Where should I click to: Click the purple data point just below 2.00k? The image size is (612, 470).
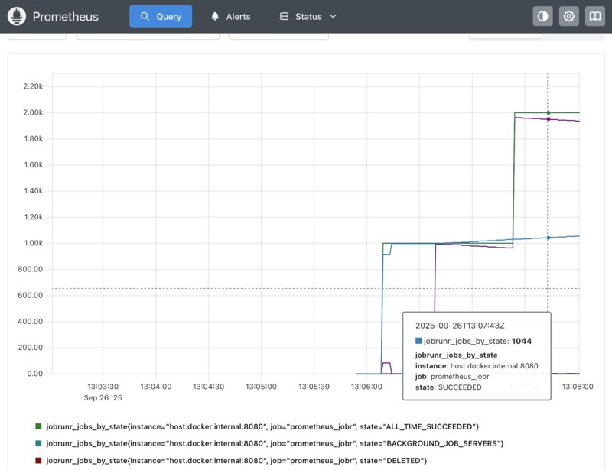point(548,119)
